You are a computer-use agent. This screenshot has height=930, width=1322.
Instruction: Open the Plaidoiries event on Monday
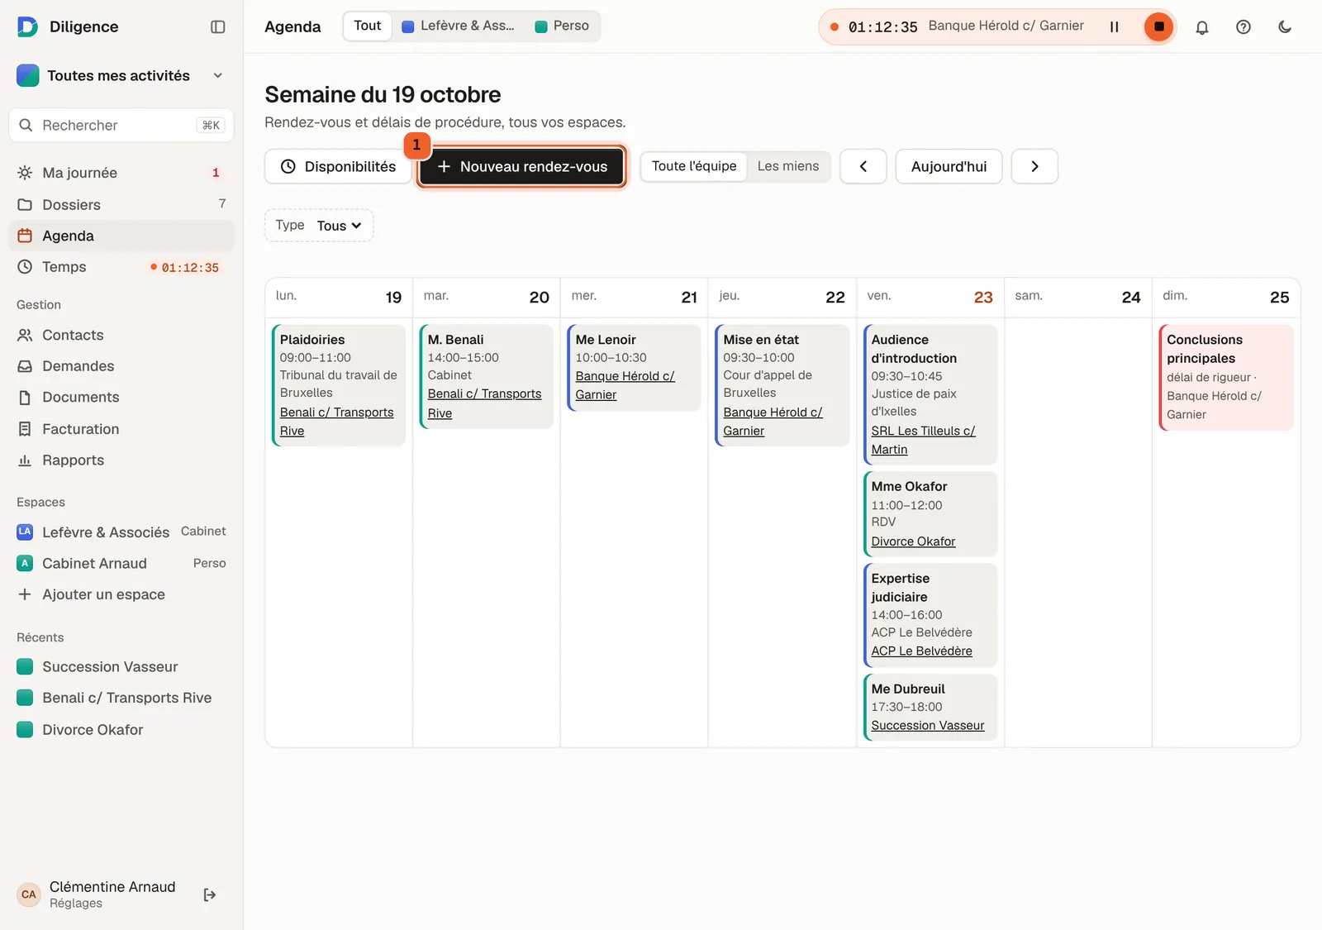click(339, 385)
